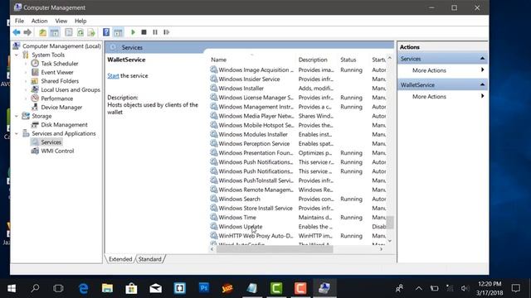Select Task Scheduler in the tree

[x=60, y=64]
